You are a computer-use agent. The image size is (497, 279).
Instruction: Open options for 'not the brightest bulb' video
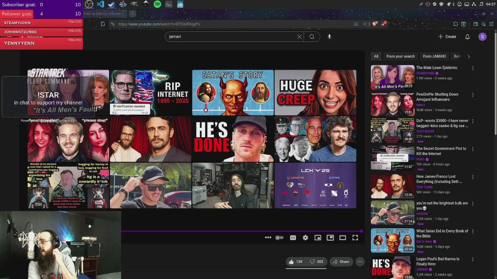click(473, 204)
